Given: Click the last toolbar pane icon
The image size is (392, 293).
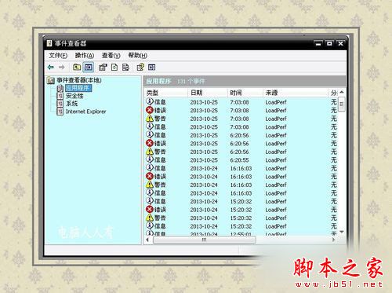Looking at the screenshot, I should point(152,68).
